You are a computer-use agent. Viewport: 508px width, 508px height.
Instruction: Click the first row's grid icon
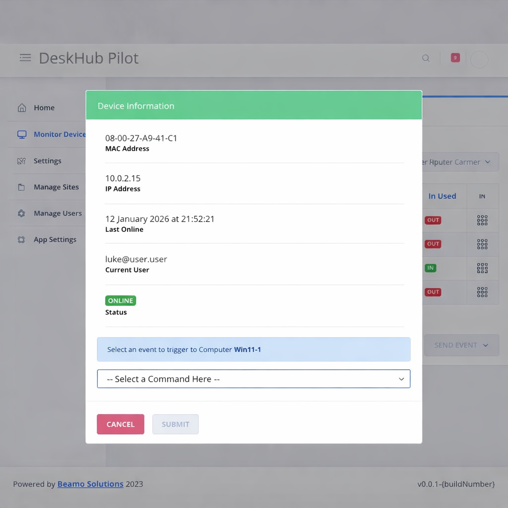pos(482,220)
